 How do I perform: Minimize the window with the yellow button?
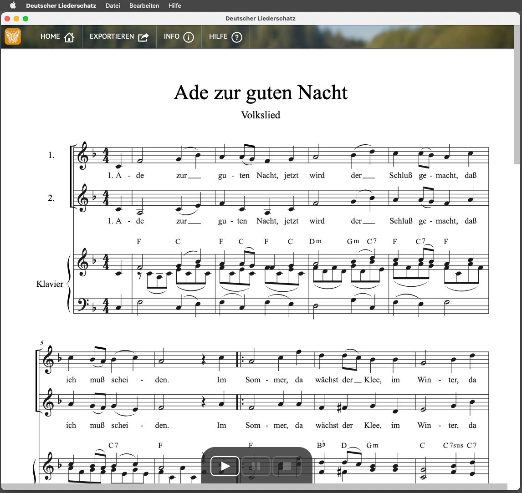(x=16, y=19)
